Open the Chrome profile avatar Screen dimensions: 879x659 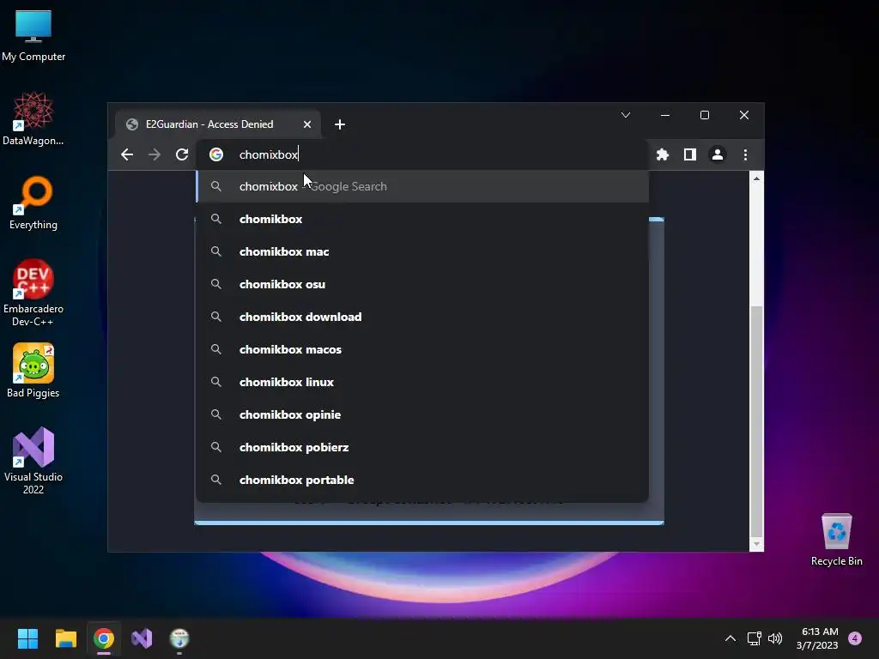[718, 154]
